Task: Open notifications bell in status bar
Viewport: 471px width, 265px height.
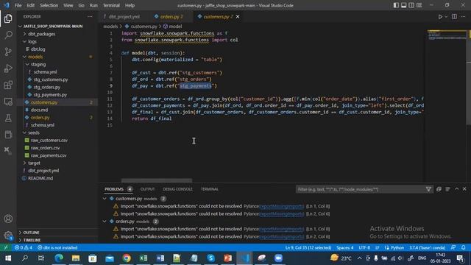Action: 464,247
